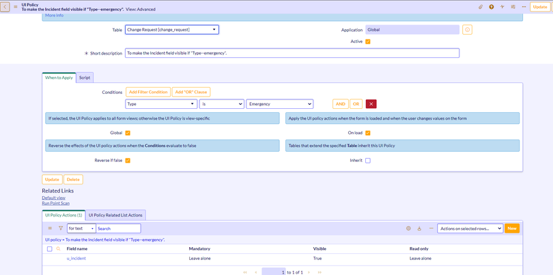Open the More info link
Screen dimensions: 553x275
(x=55, y=16)
